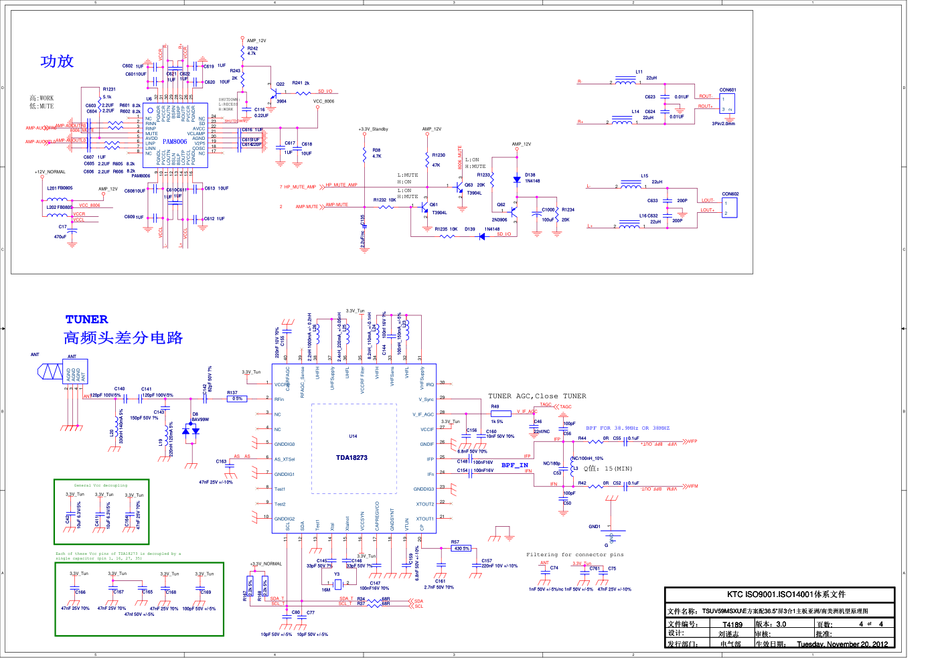Select the GND1 ground label

(595, 526)
